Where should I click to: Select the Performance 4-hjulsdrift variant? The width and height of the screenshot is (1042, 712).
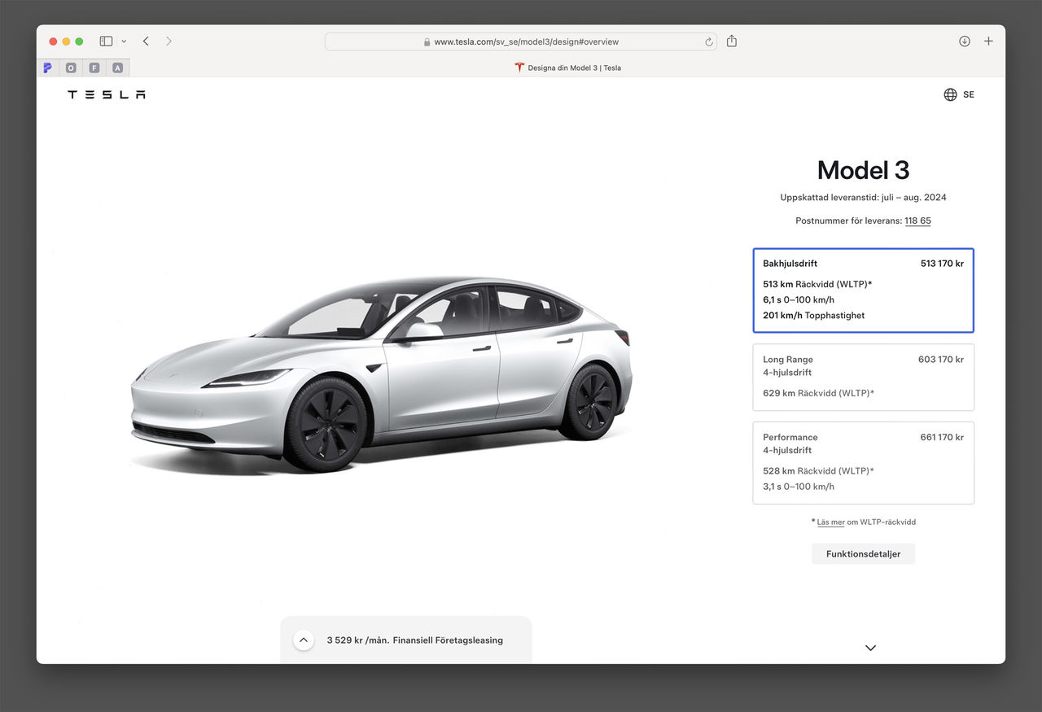[x=863, y=462]
